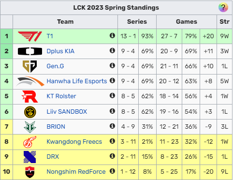Click the Gen.G gold shield logo
The width and height of the screenshot is (233, 180).
[30, 66]
